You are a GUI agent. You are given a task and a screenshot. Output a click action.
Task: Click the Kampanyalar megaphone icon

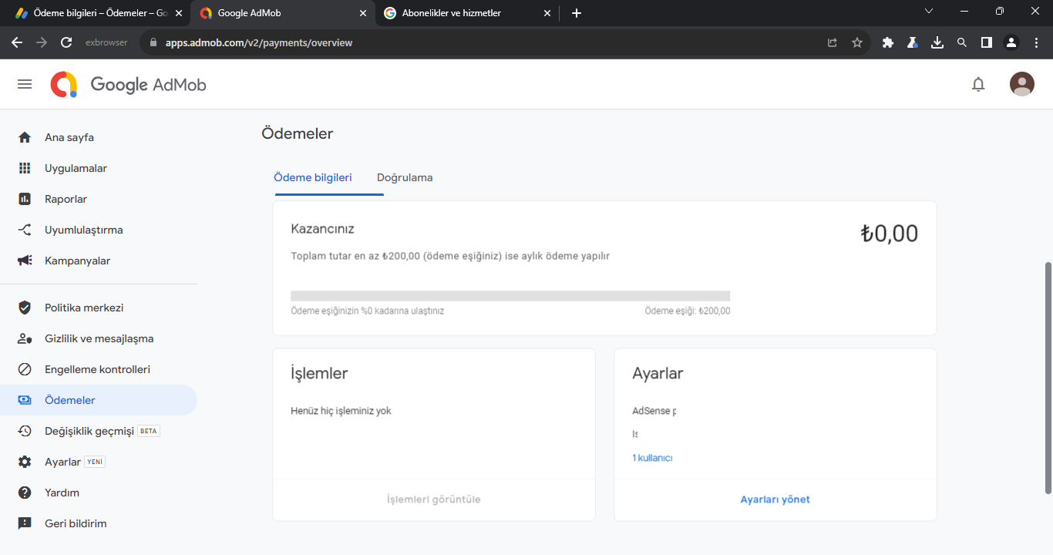point(25,261)
